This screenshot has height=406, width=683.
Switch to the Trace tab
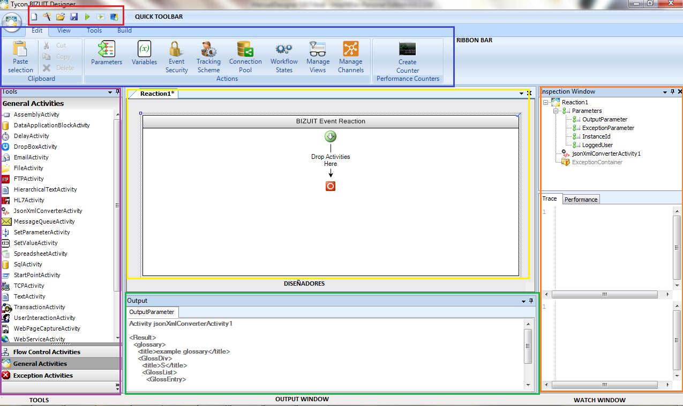(x=550, y=198)
